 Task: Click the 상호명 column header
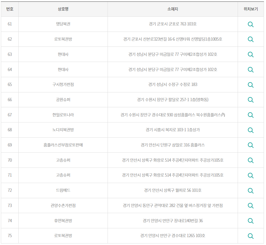[x=63, y=9]
